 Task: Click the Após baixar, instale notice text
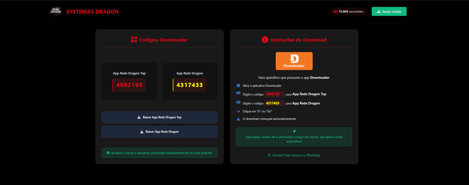[x=294, y=139]
